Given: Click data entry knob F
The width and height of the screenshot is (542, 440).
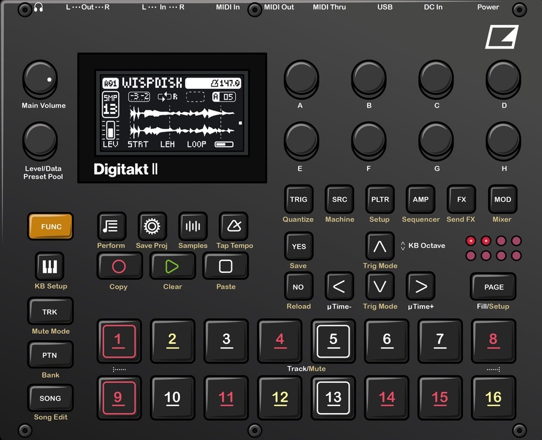Looking at the screenshot, I should 369,141.
